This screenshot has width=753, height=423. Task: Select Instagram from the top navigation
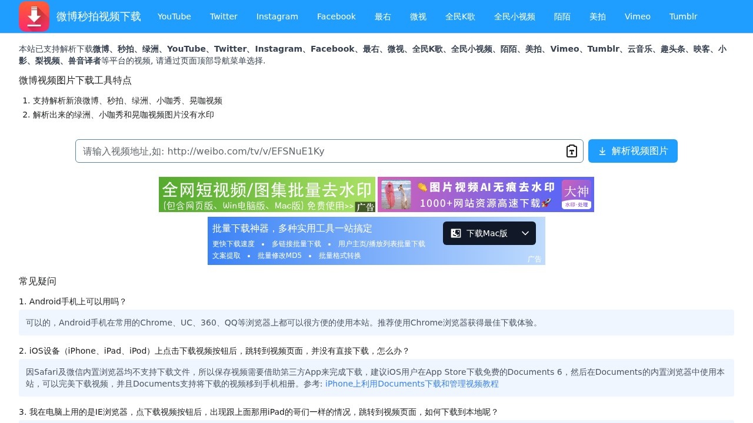[x=277, y=16]
